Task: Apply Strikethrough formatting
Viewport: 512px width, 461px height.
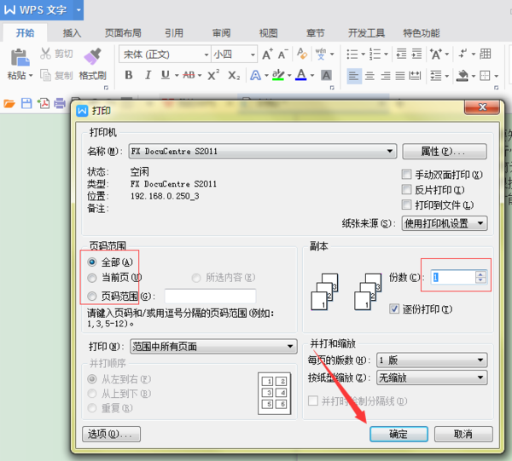Action: [x=189, y=75]
